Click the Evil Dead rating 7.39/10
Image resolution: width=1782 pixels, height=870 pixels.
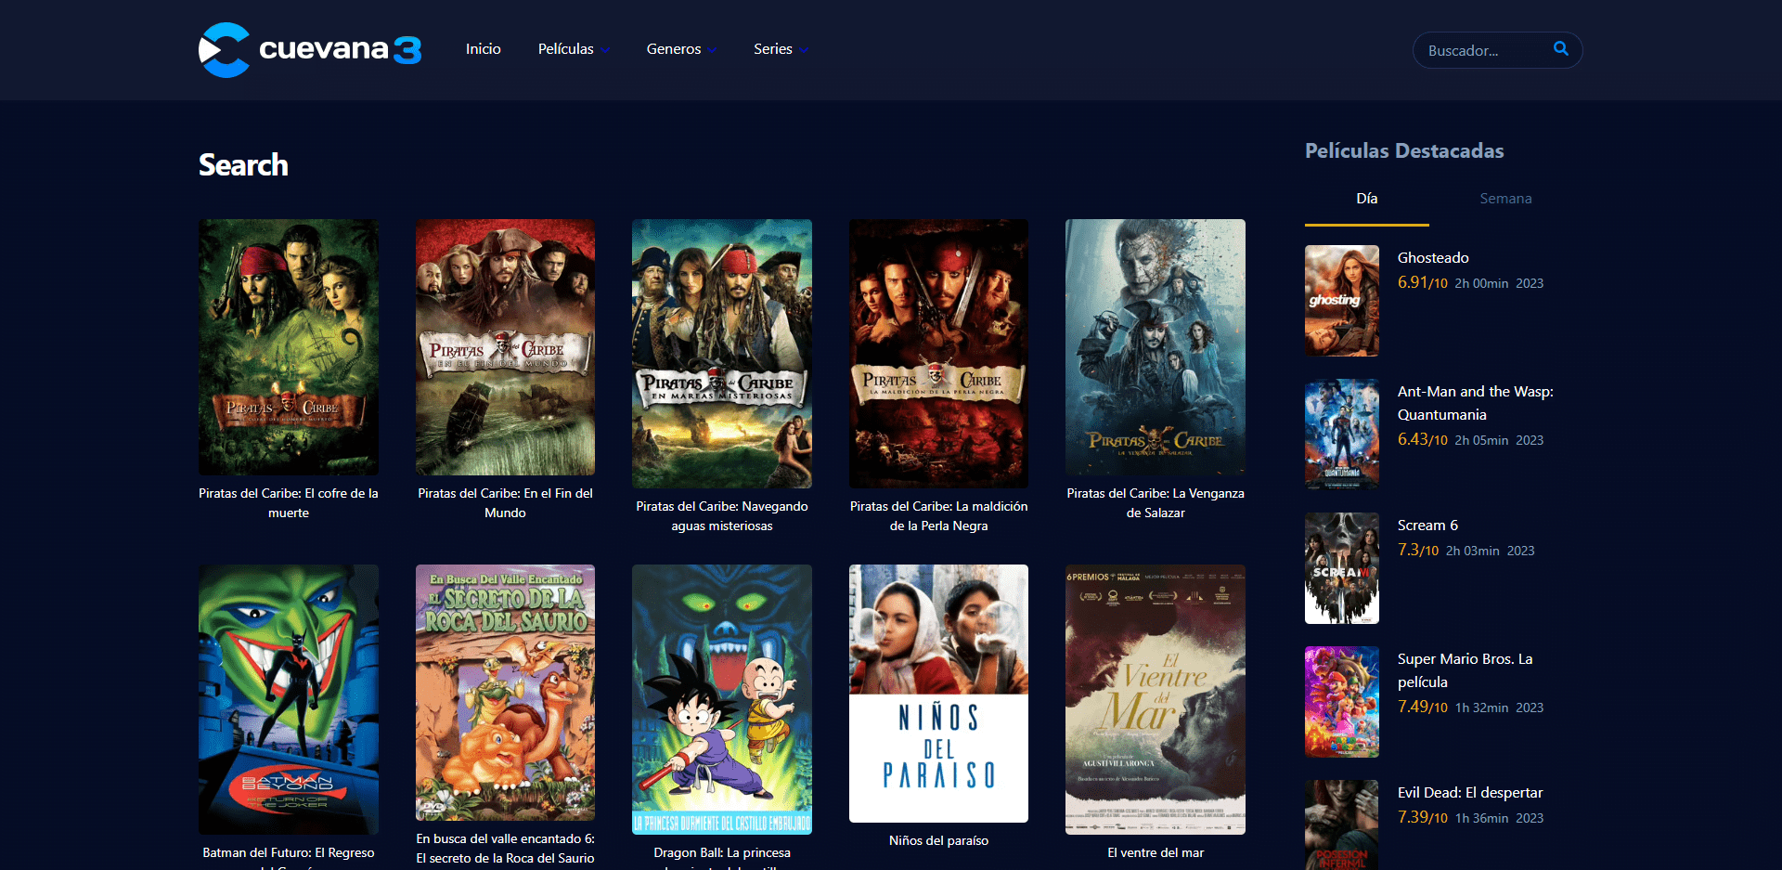1423,817
